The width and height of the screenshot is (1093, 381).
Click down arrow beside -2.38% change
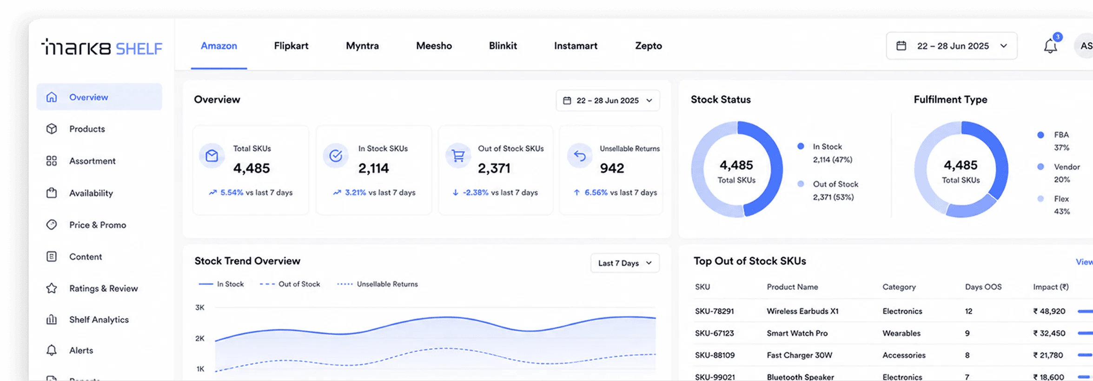coord(456,192)
